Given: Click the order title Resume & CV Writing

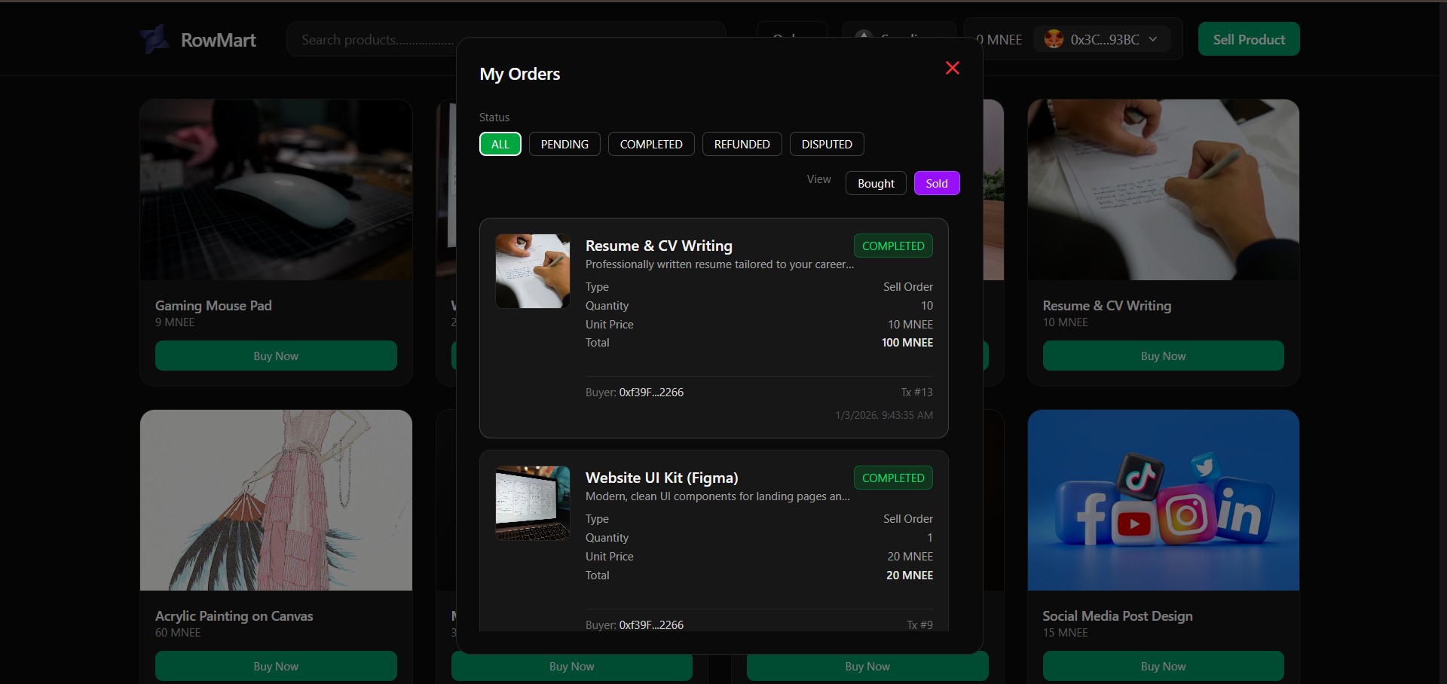Looking at the screenshot, I should [659, 246].
